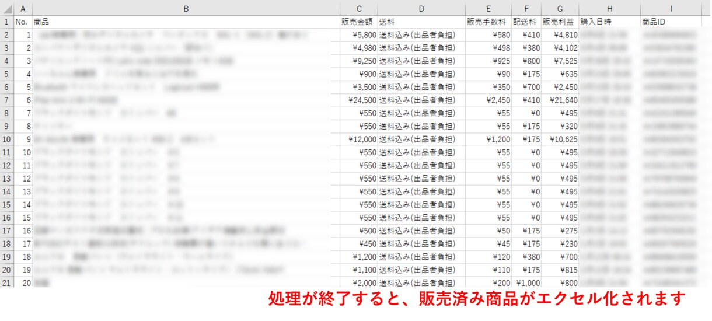Select the cell showing ¥10,625
This screenshot has width=712, height=321.
click(560, 139)
